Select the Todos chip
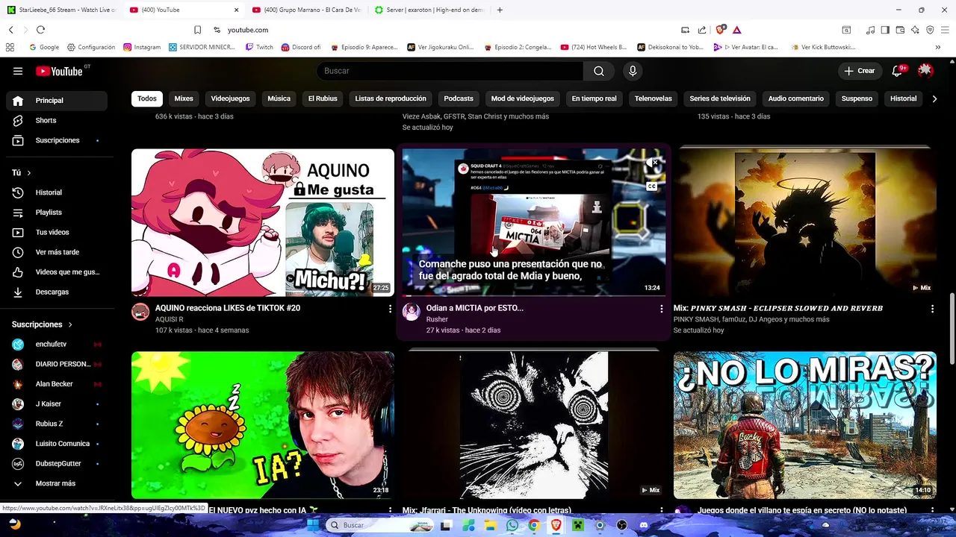956x537 pixels. click(147, 98)
